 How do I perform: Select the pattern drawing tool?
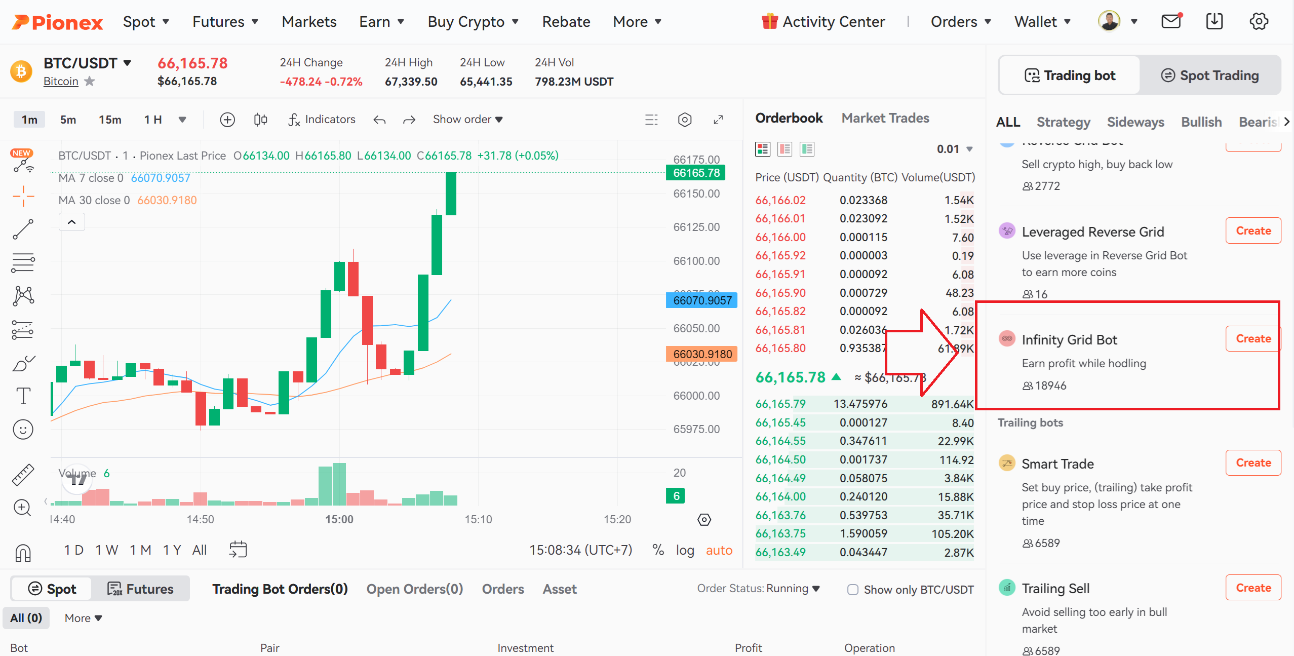coord(23,296)
